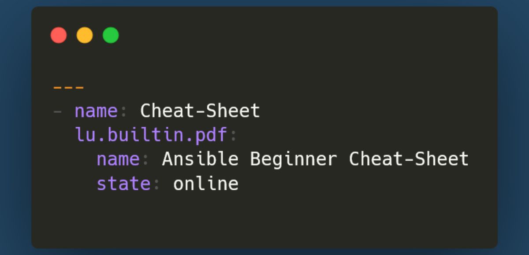Click the top-level purple name key
Screen dimensions: 529x255
pos(96,111)
